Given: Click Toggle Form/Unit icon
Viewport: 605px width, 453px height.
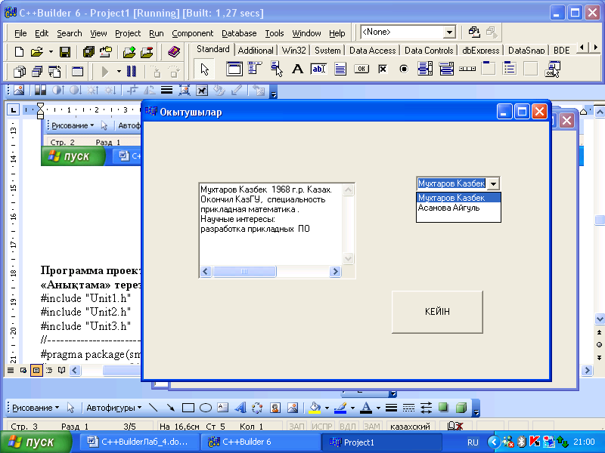Looking at the screenshot, I should (54, 72).
